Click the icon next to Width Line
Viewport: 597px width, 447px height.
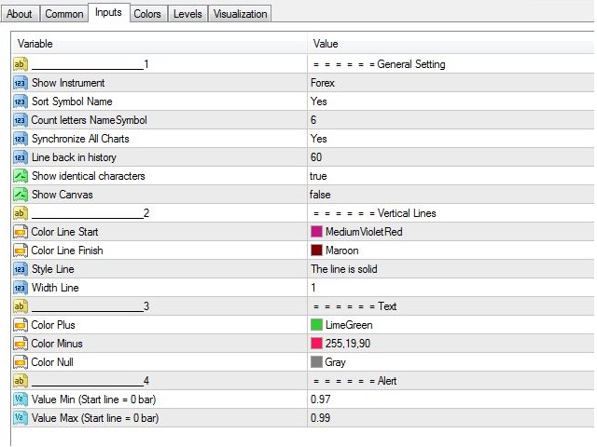point(21,288)
